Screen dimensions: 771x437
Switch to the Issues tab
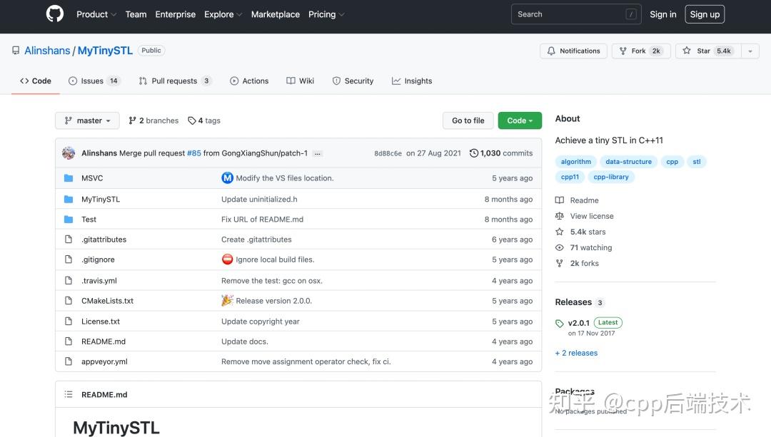point(94,81)
